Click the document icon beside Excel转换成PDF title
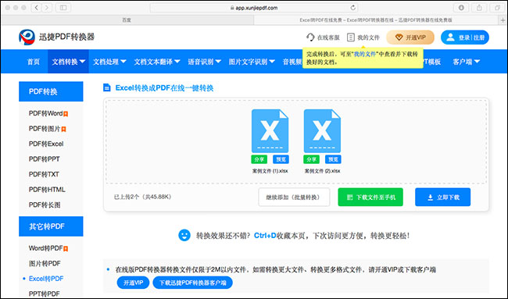The image size is (508, 299). tap(106, 87)
